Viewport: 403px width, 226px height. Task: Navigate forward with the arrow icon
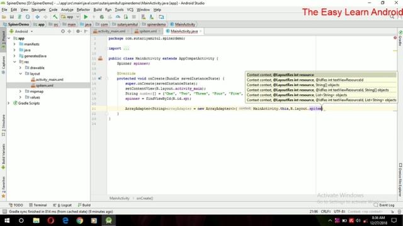coord(45,17)
